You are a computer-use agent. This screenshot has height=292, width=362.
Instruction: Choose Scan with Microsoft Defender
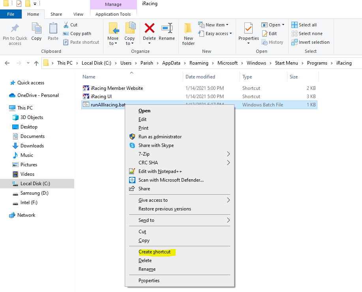pyautogui.click(x=180, y=180)
